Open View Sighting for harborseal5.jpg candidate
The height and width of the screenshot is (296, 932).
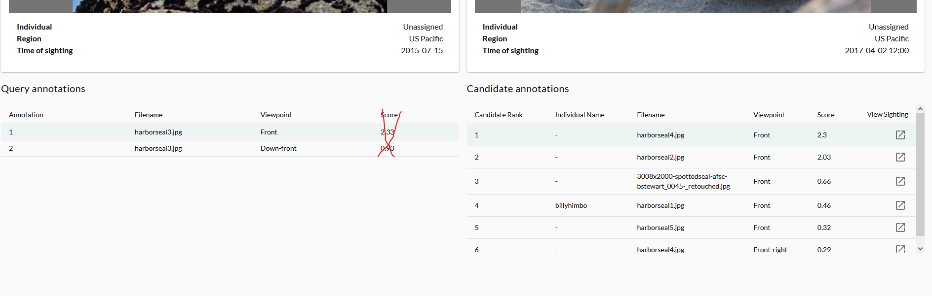[900, 228]
